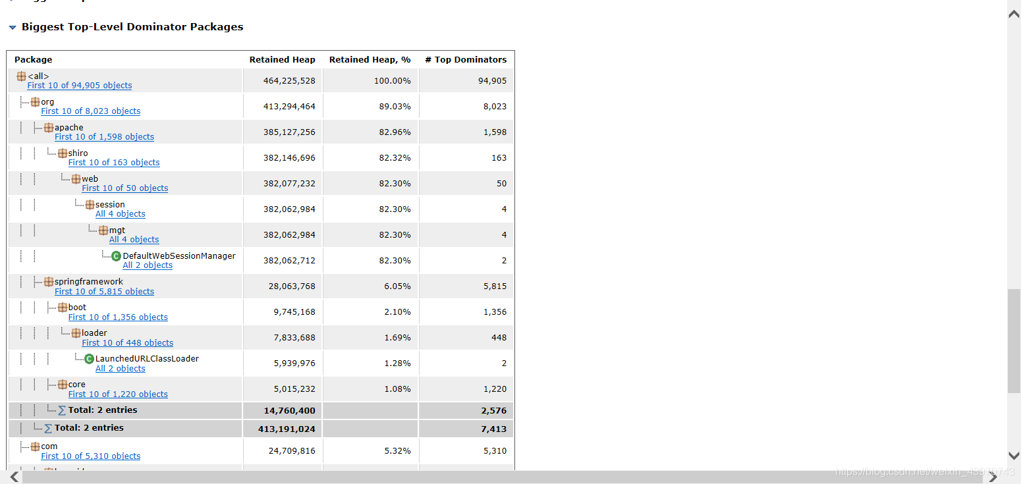Click the session package icon
This screenshot has height=484, width=1021.
tap(90, 205)
